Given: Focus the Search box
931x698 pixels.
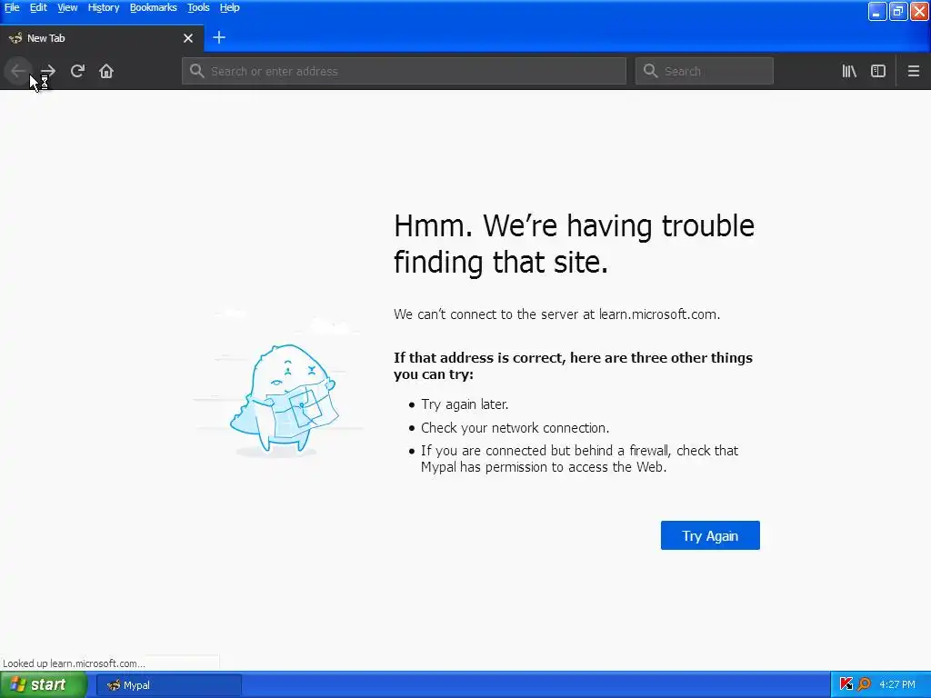Looking at the screenshot, I should (x=705, y=71).
